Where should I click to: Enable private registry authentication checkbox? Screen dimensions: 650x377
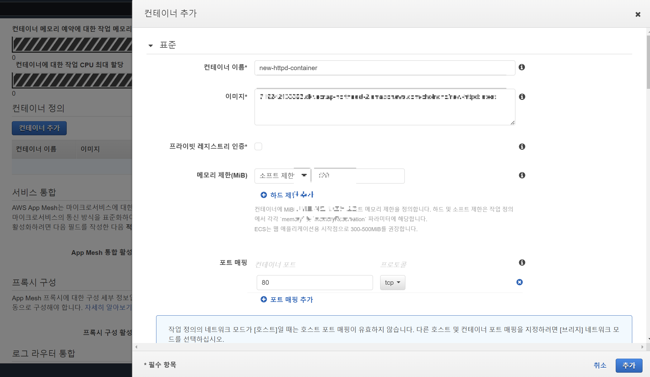point(258,146)
